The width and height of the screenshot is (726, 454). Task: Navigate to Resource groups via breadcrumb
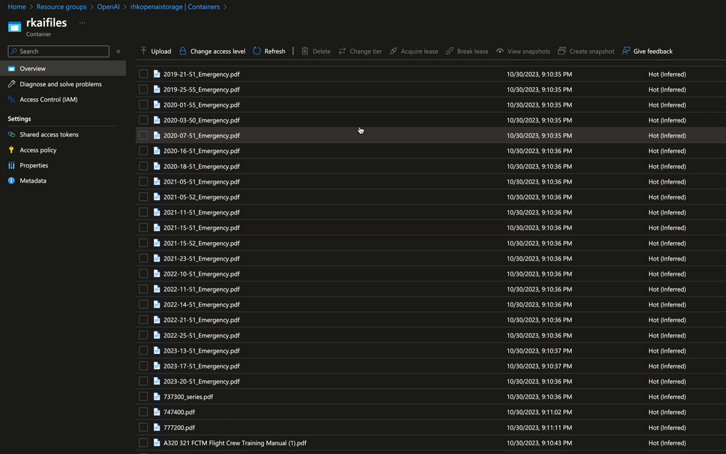pyautogui.click(x=63, y=7)
